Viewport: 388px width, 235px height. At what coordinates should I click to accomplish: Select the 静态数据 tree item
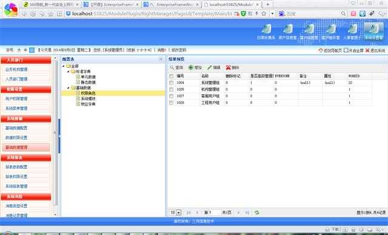88,82
